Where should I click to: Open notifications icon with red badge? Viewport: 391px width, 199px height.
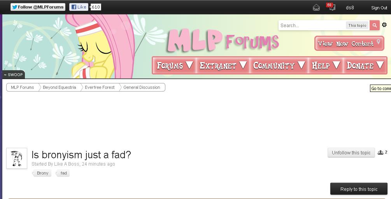click(x=331, y=7)
